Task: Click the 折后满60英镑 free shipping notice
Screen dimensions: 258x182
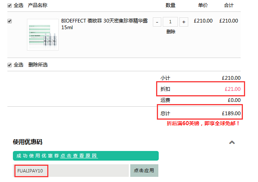Action: coord(203,123)
